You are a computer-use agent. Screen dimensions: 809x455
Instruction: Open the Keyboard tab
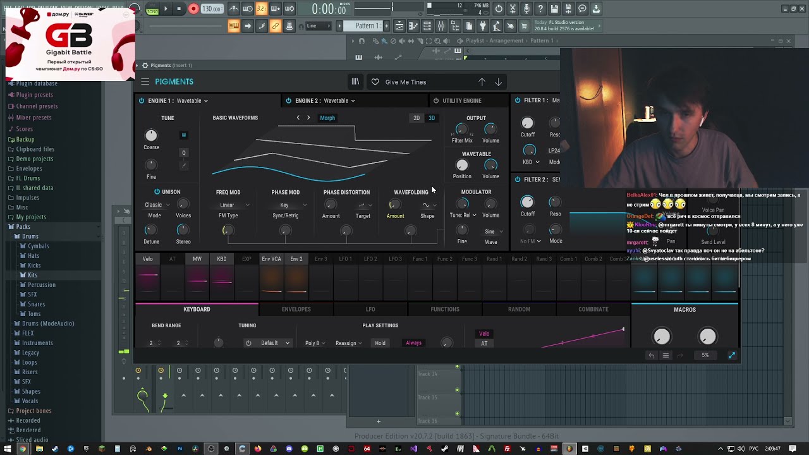coord(197,309)
